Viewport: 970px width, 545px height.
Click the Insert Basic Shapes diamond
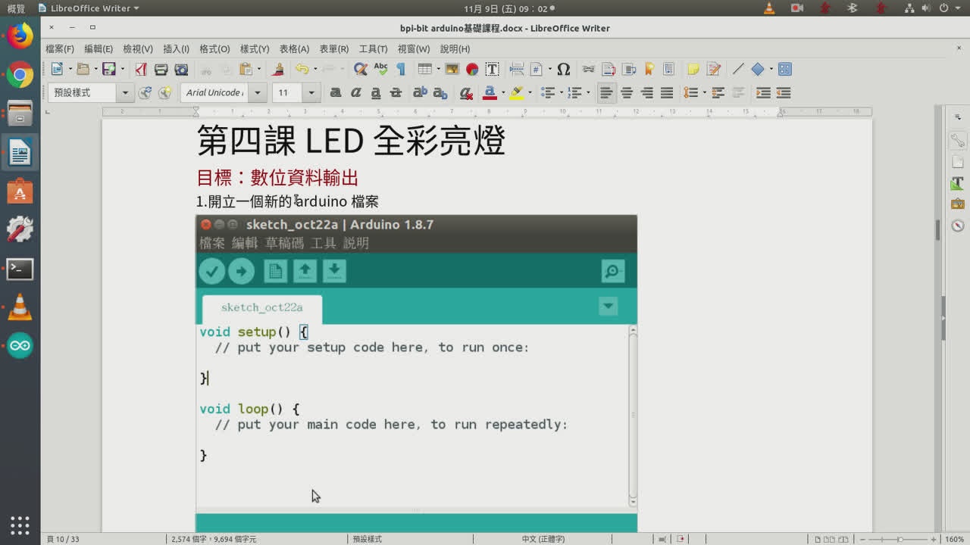coord(758,69)
